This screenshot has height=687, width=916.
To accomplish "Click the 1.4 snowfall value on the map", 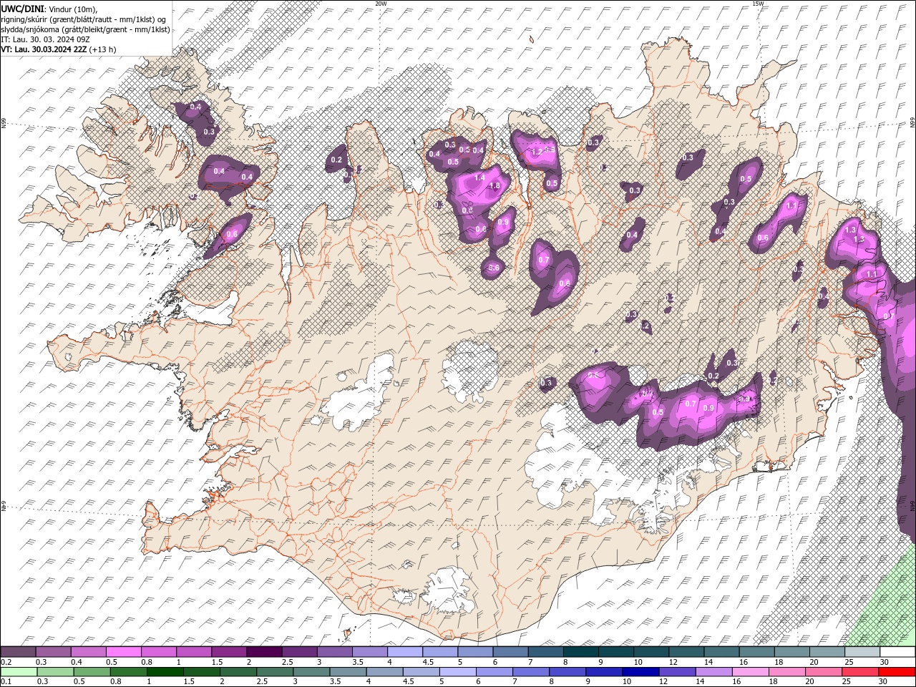I will 480,177.
